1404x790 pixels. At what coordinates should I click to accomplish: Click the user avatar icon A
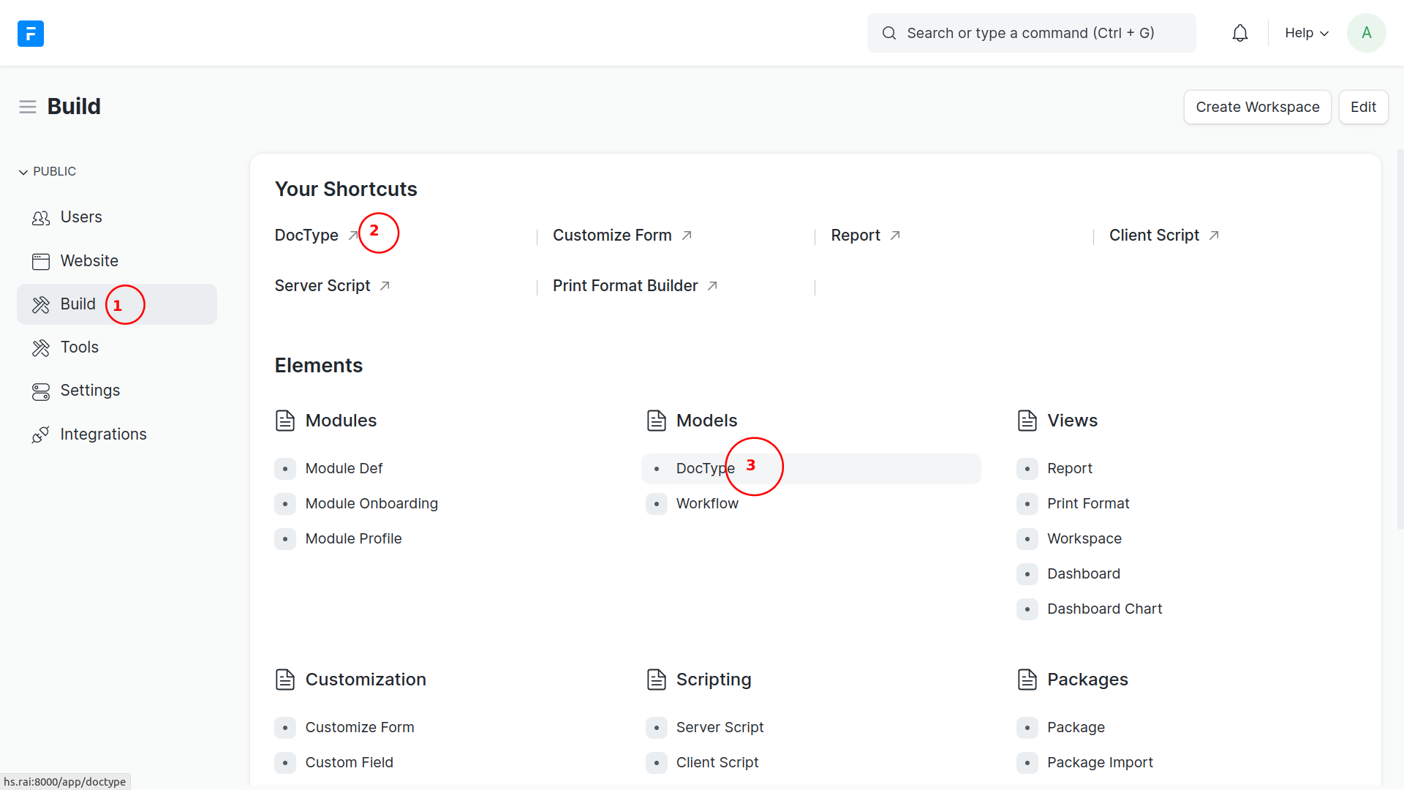tap(1366, 33)
